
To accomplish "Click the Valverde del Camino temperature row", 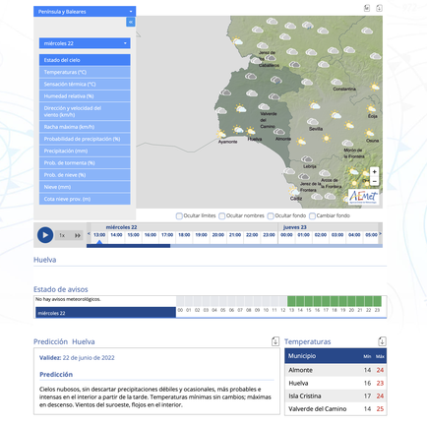I will [x=335, y=409].
